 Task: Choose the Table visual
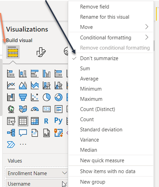click(23, 121)
